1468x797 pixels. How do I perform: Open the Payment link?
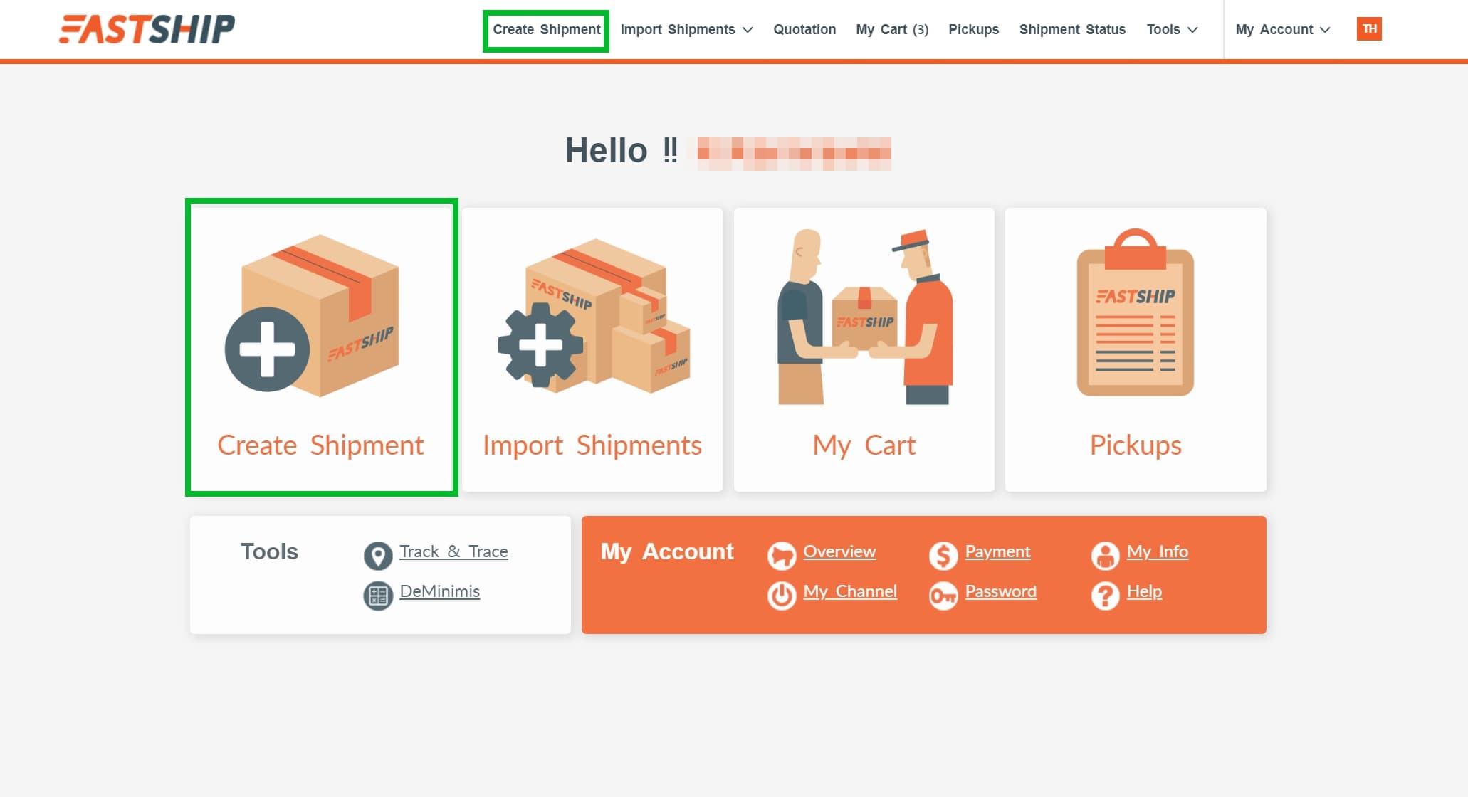click(x=997, y=551)
